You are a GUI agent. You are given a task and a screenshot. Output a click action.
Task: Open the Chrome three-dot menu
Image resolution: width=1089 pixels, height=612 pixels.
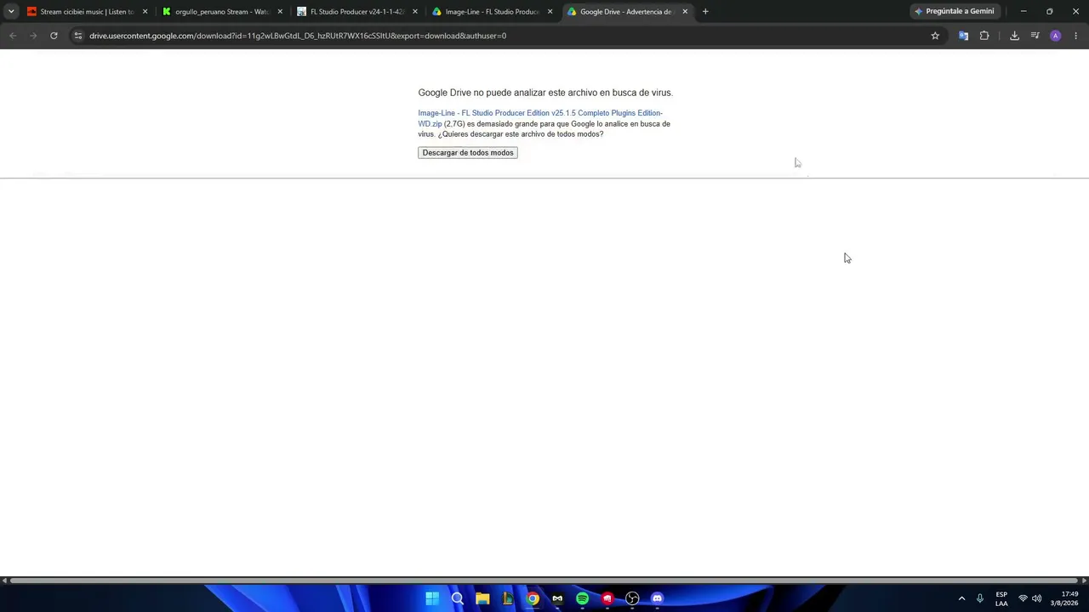click(1076, 36)
